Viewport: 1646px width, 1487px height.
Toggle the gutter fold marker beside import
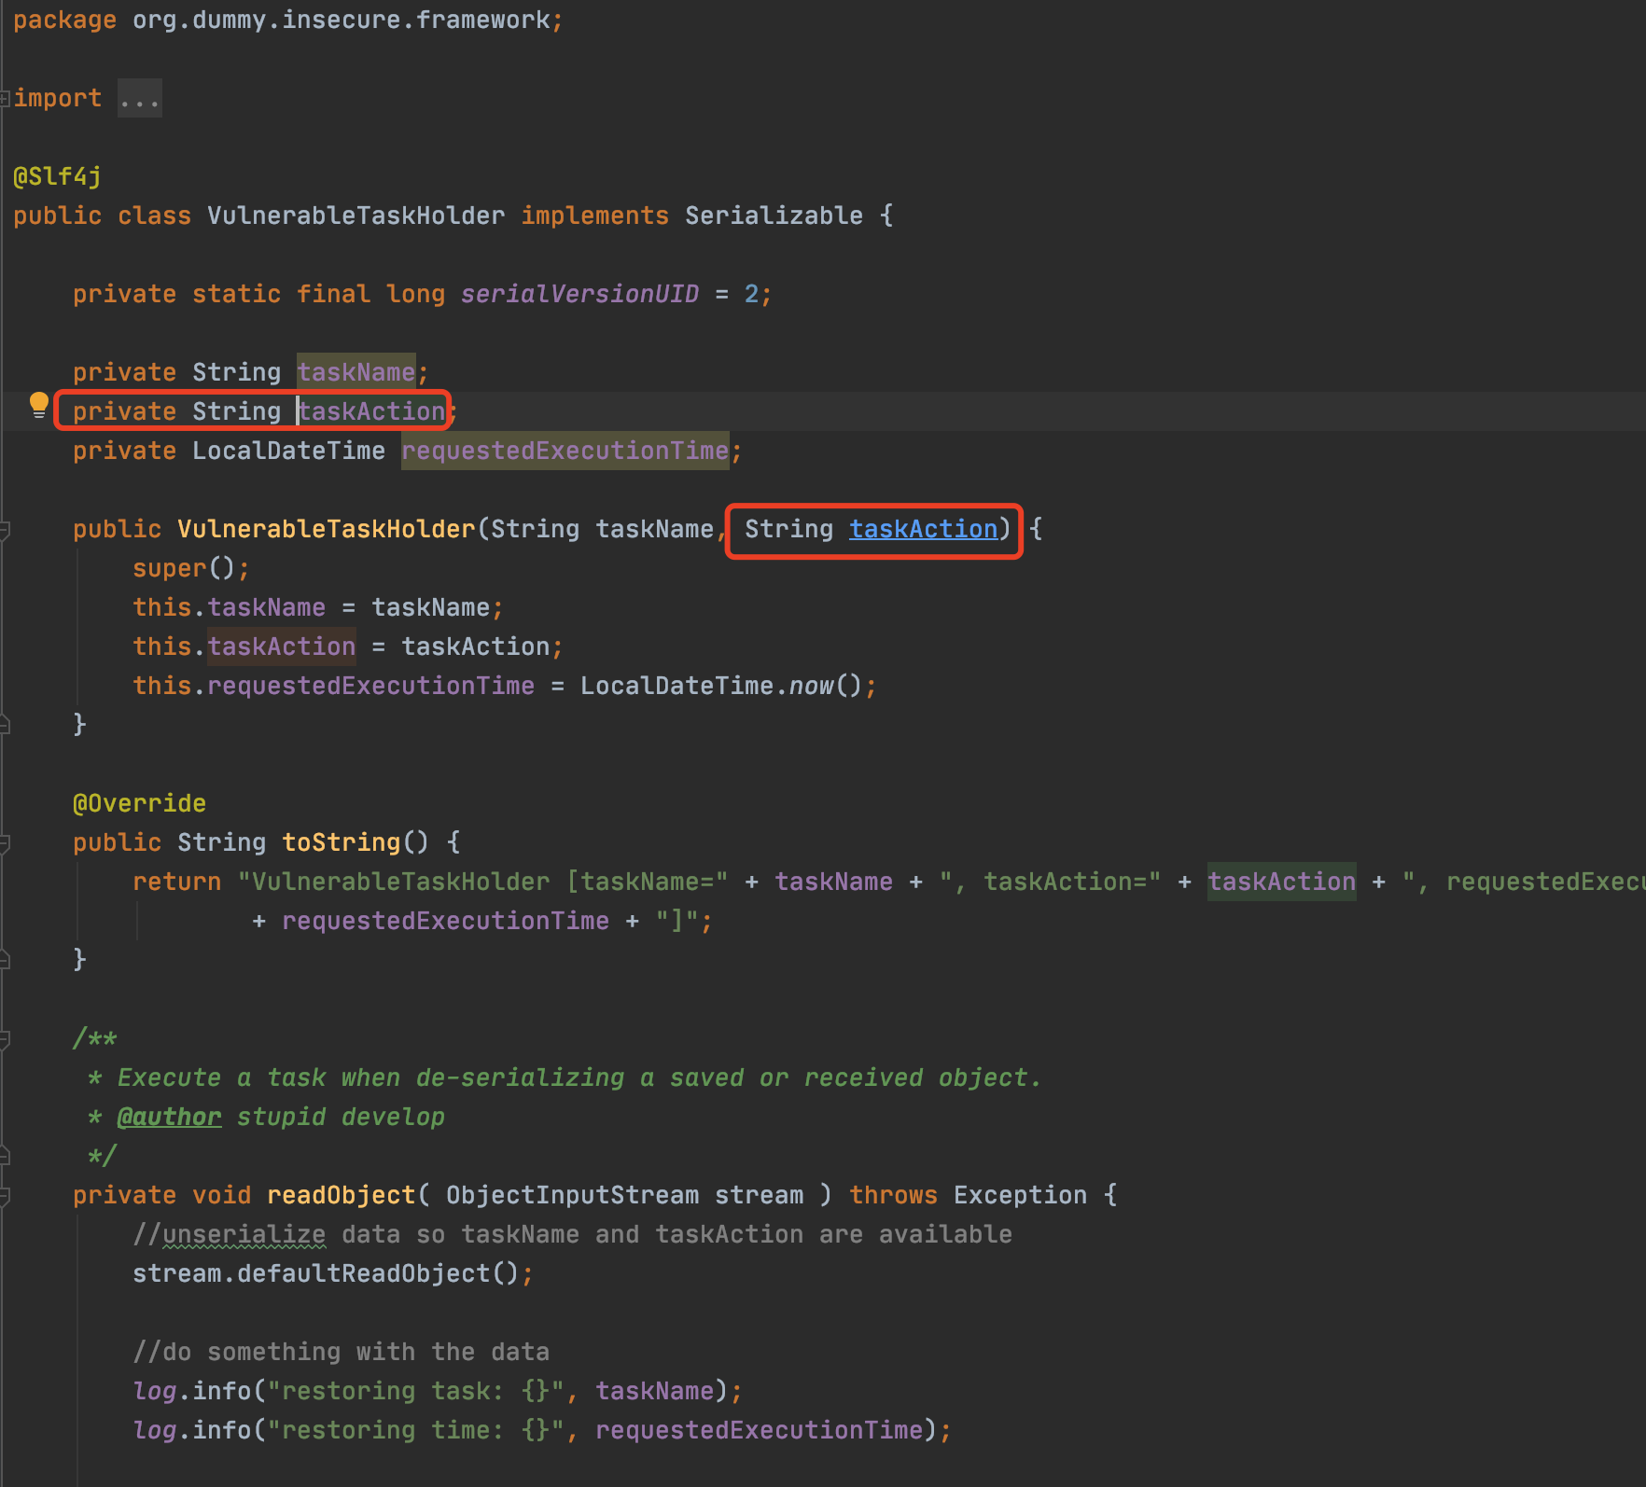5,98
